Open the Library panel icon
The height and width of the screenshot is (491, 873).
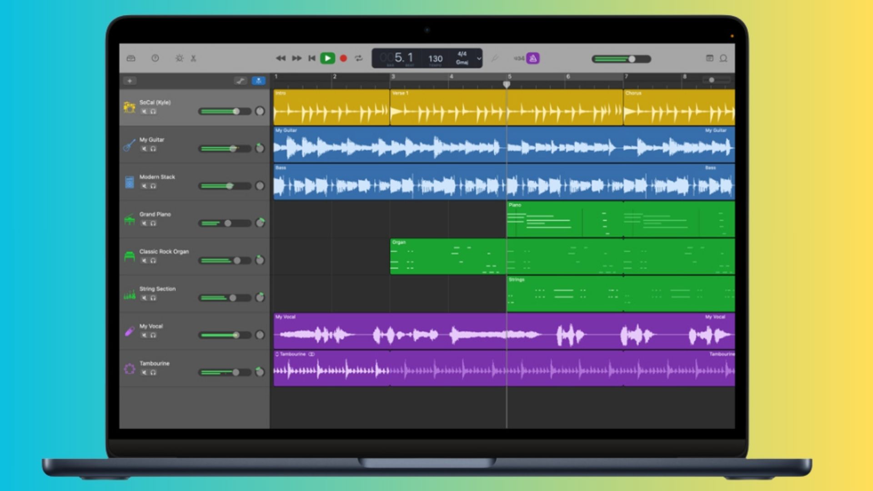tap(131, 58)
